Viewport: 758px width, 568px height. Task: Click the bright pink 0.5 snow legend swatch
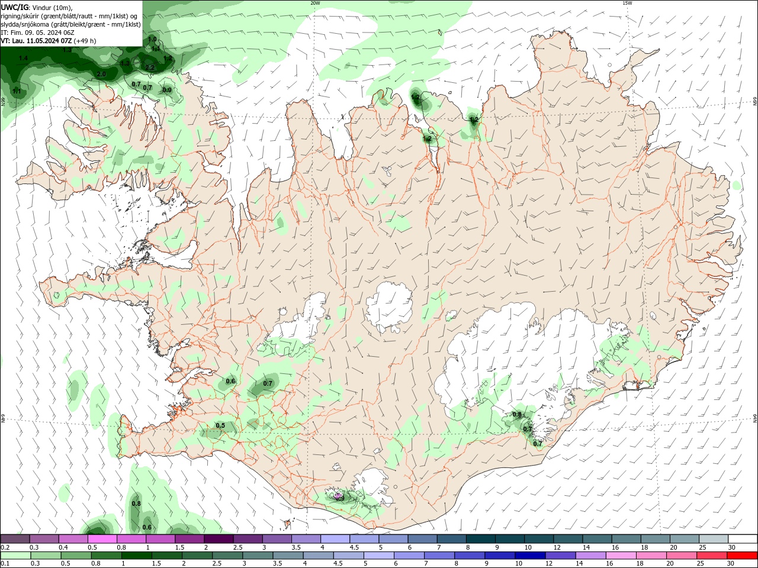[x=102, y=539]
